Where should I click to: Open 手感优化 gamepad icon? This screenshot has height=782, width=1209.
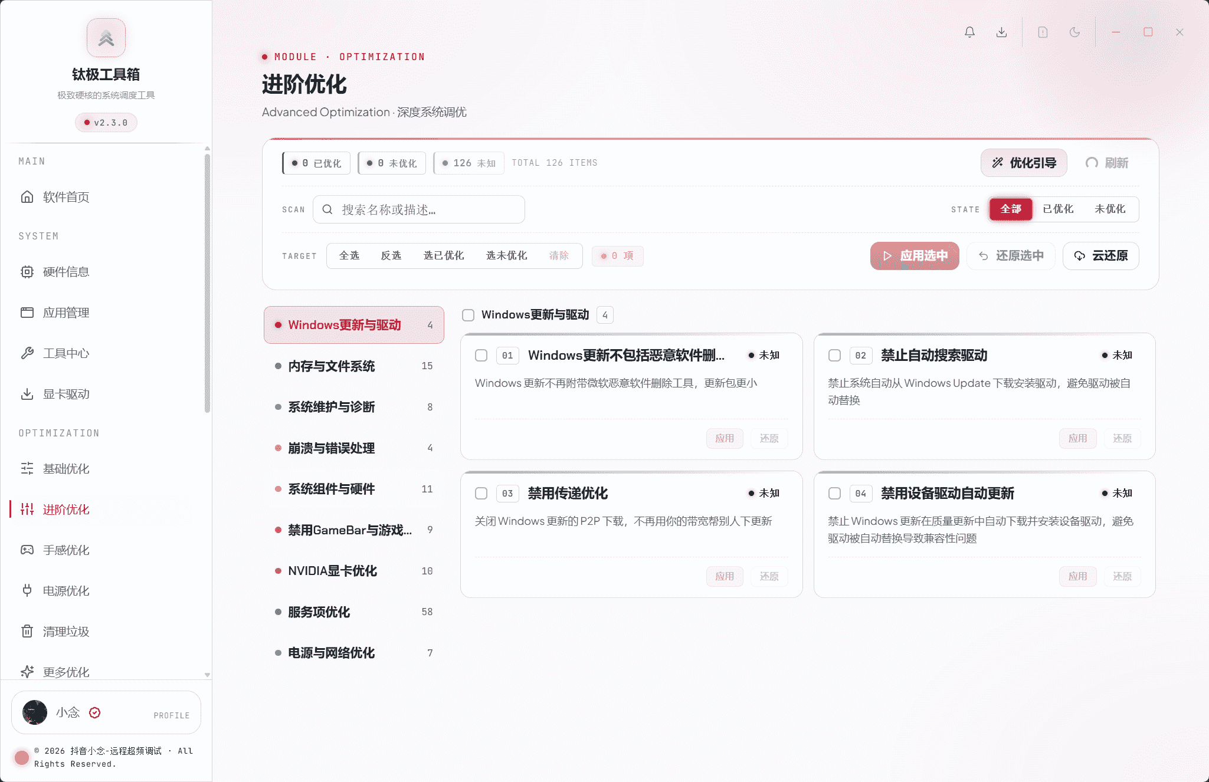[27, 550]
